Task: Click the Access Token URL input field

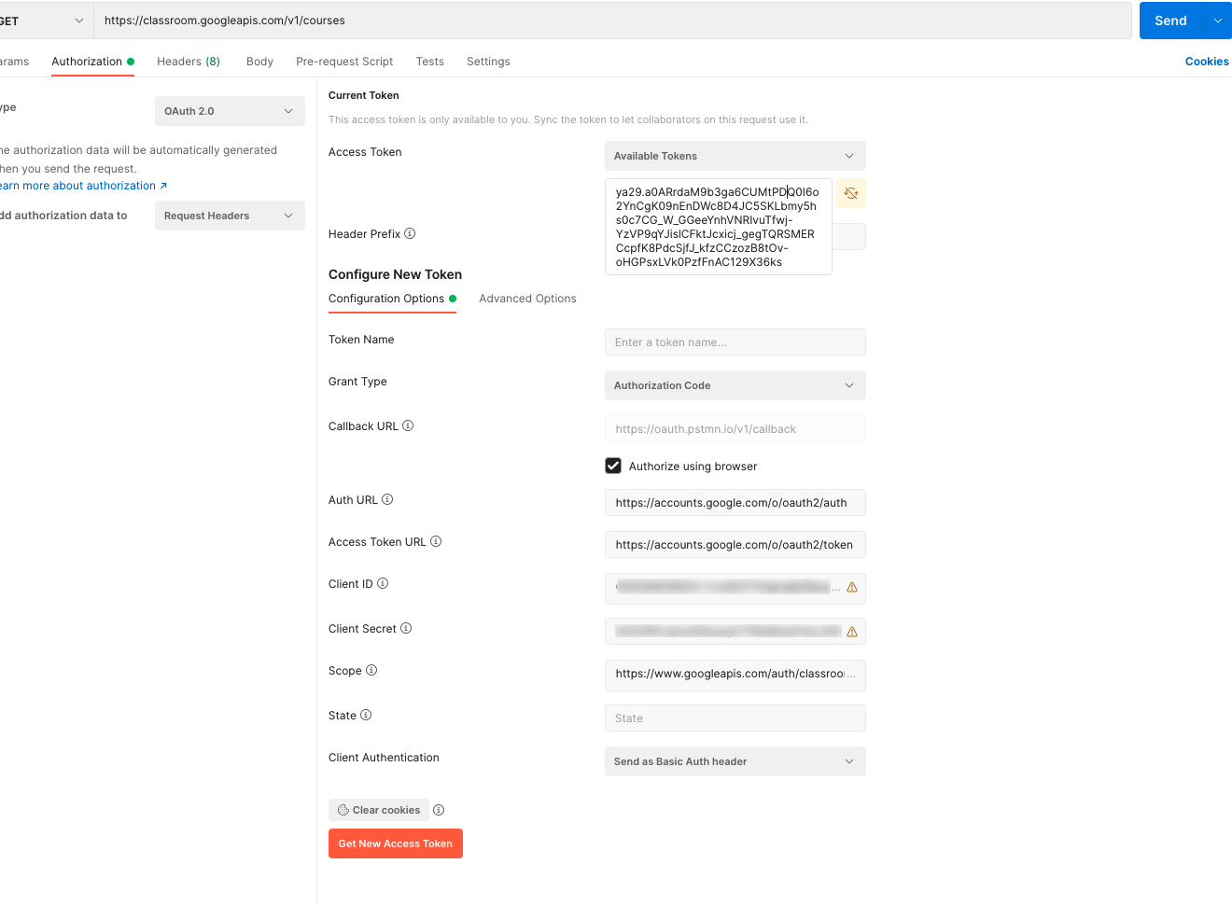Action: coord(735,545)
